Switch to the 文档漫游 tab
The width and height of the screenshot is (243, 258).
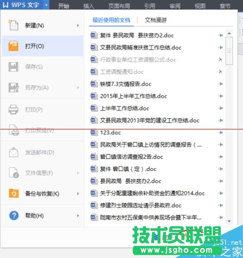[156, 20]
